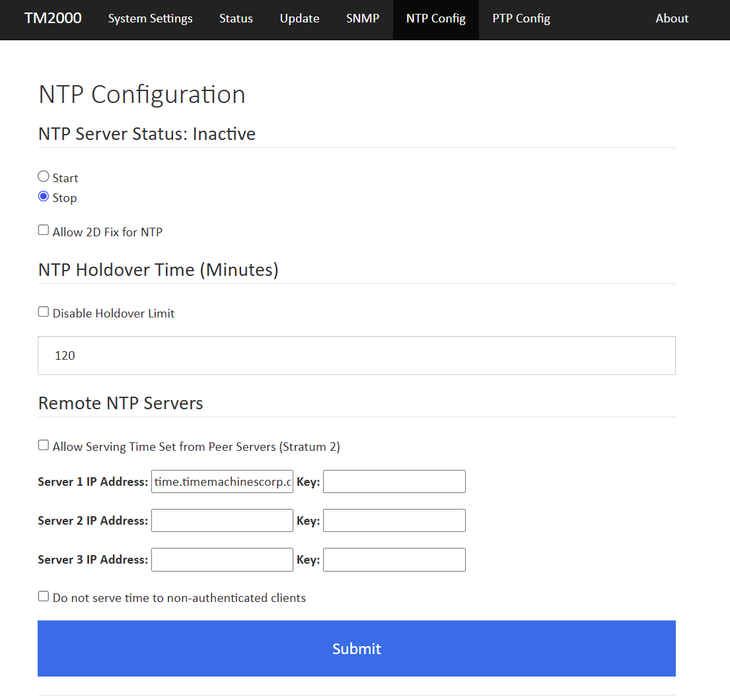
Task: Open the TM2000 home link
Action: tap(53, 18)
